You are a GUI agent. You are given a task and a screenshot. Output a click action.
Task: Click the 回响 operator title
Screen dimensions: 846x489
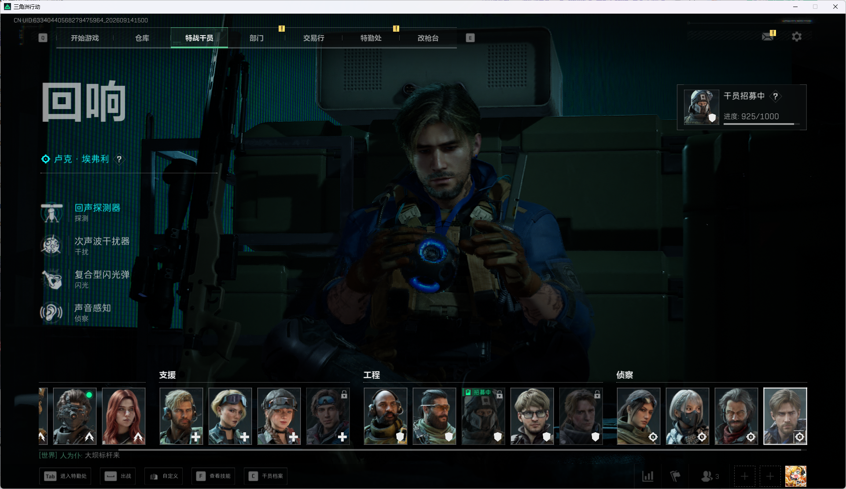84,102
